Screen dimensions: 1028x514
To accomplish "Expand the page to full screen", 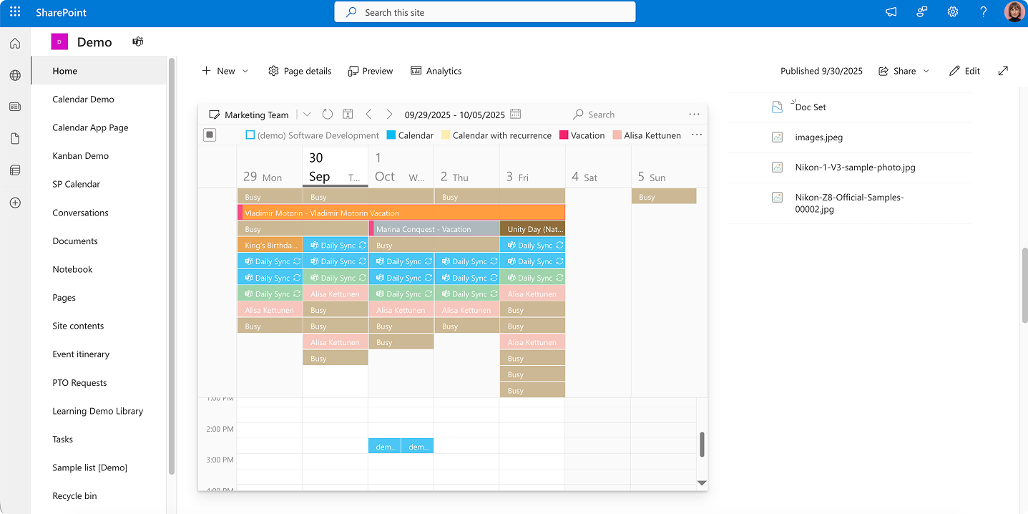I will coord(1003,71).
